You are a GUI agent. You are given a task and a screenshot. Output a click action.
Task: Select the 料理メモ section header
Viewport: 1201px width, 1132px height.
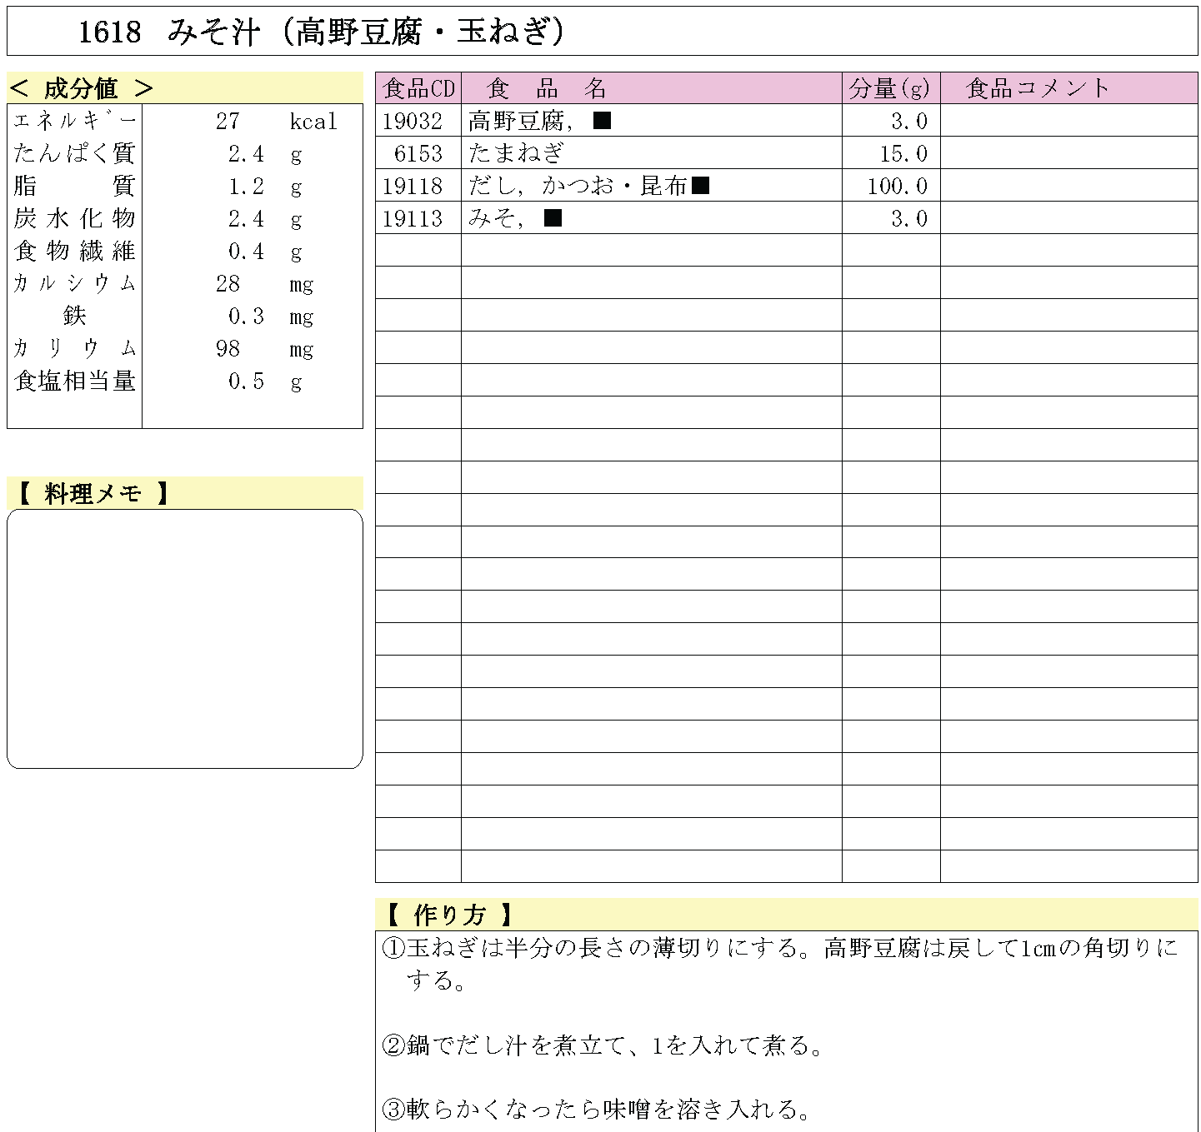click(92, 493)
